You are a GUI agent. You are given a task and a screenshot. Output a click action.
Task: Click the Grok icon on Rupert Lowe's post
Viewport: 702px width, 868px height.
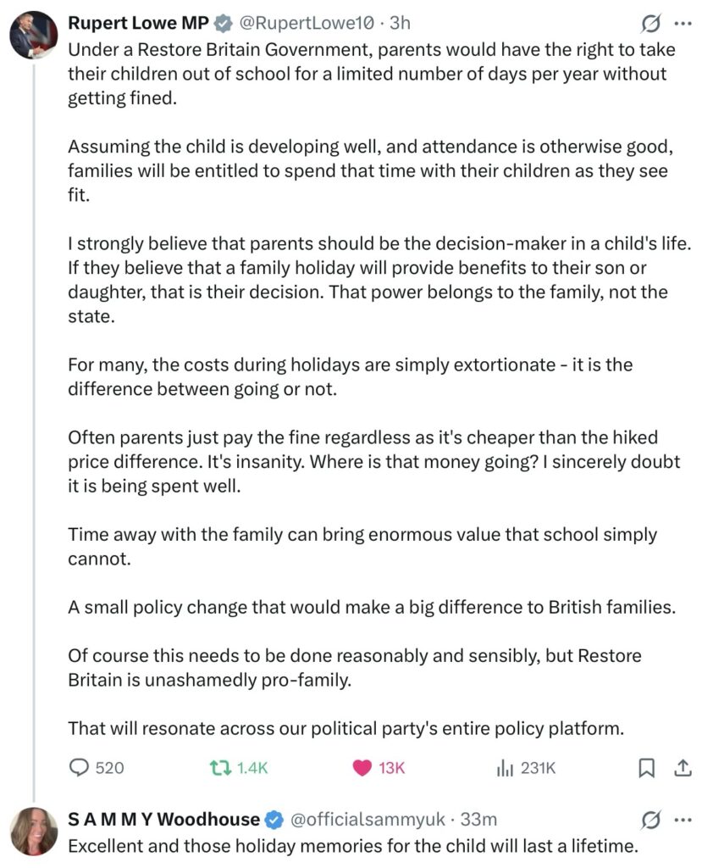(x=651, y=23)
